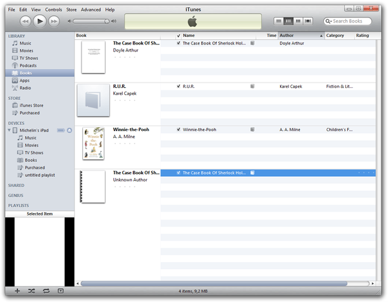
Task: Collapse the Michelin's iPad device tree
Action: tap(9, 130)
